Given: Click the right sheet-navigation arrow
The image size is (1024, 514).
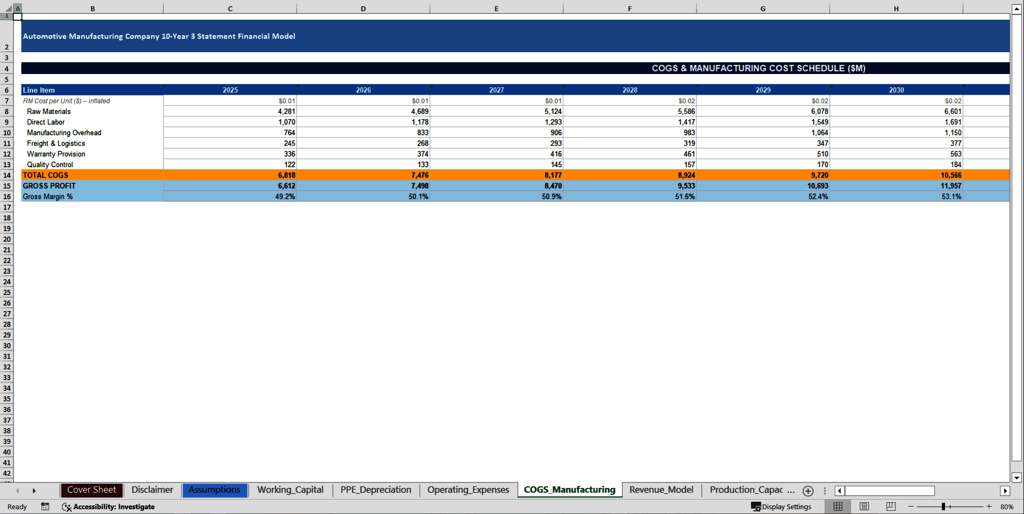Looking at the screenshot, I should [x=34, y=491].
